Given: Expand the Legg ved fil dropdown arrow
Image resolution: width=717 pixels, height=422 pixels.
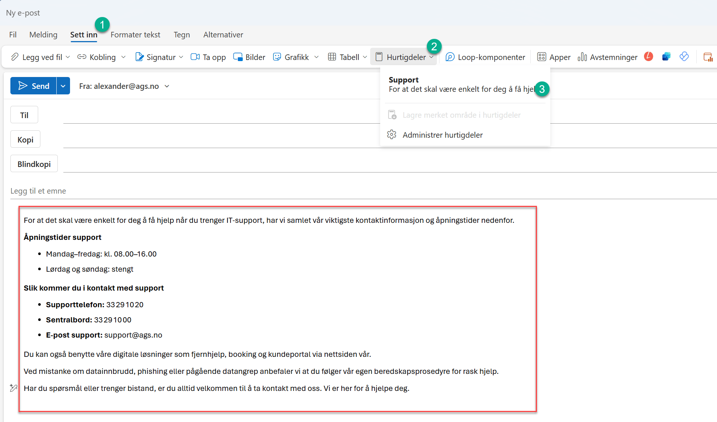Looking at the screenshot, I should 68,57.
